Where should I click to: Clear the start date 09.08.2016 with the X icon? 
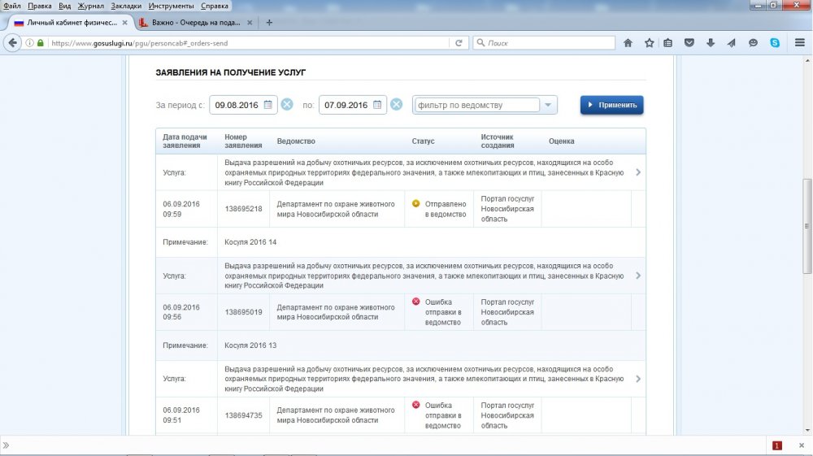click(287, 105)
